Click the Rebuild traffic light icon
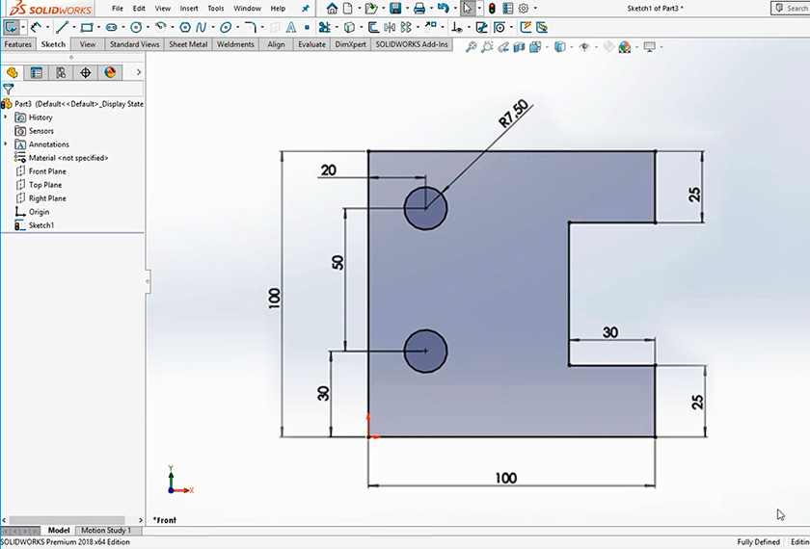Screen dimensions: 810x549 pos(492,9)
